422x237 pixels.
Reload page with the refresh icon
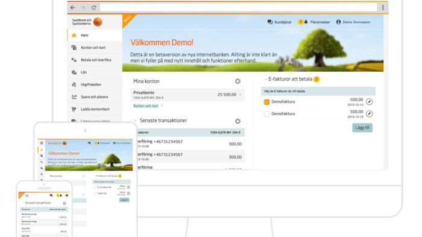pos(94,8)
